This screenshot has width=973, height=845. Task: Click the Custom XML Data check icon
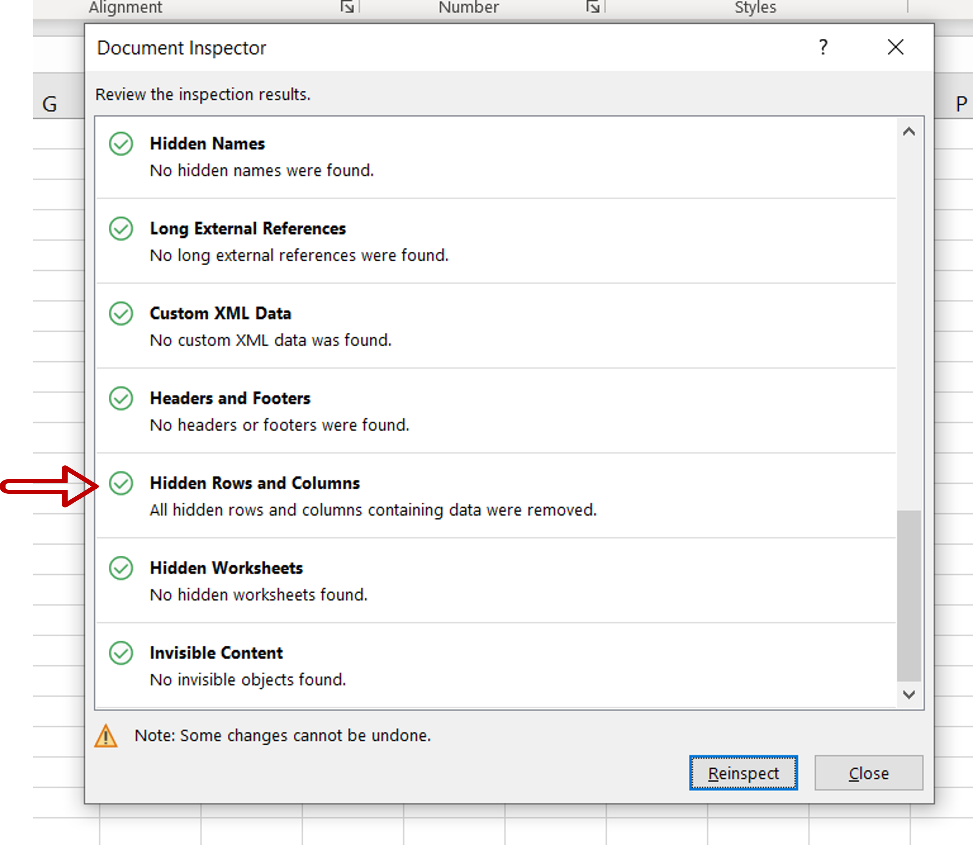[x=121, y=313]
